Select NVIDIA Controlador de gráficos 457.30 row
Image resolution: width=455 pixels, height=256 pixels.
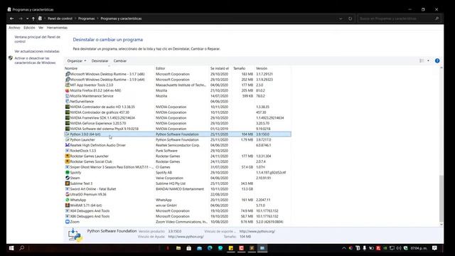(x=178, y=112)
